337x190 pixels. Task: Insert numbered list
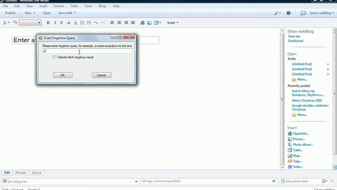point(82,23)
